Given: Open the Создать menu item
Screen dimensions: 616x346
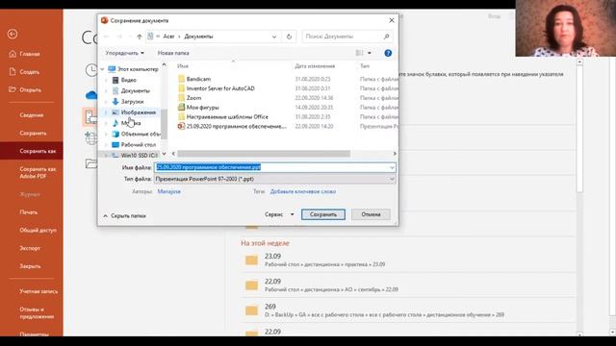Looking at the screenshot, I should (x=24, y=72).
